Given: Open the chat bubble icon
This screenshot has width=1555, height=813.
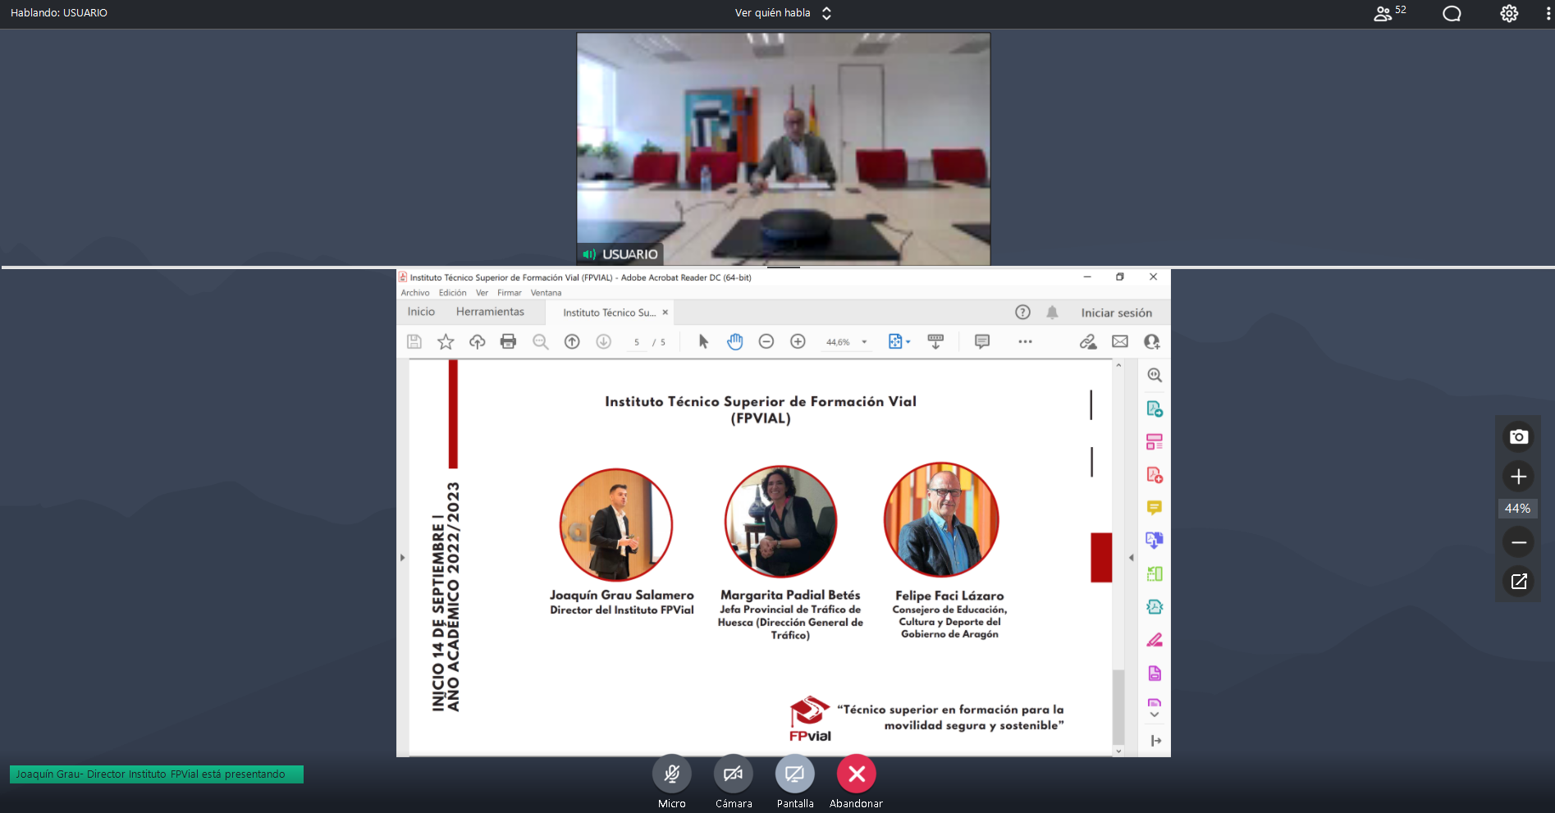Looking at the screenshot, I should (x=1452, y=13).
